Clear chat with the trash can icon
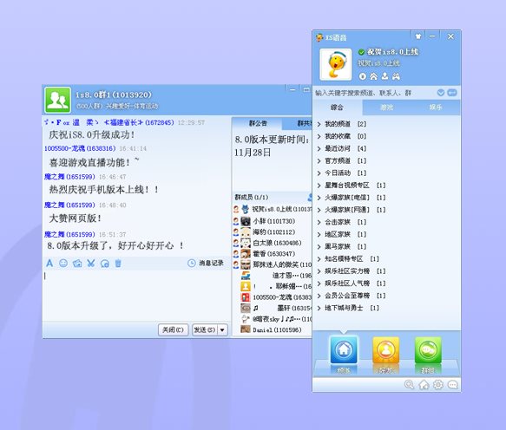Screen dimensions: 506x430 118,264
